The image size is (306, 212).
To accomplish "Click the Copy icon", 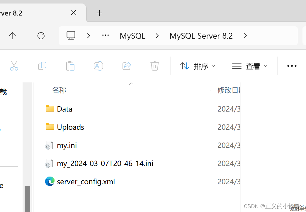I will point(42,66).
